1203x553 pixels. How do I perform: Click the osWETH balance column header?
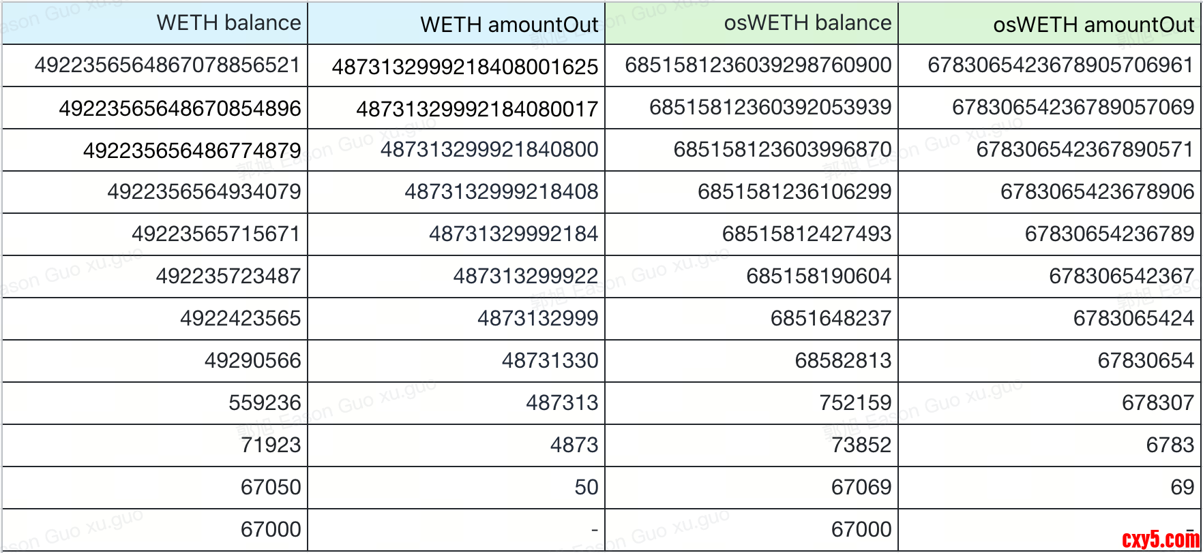(807, 23)
